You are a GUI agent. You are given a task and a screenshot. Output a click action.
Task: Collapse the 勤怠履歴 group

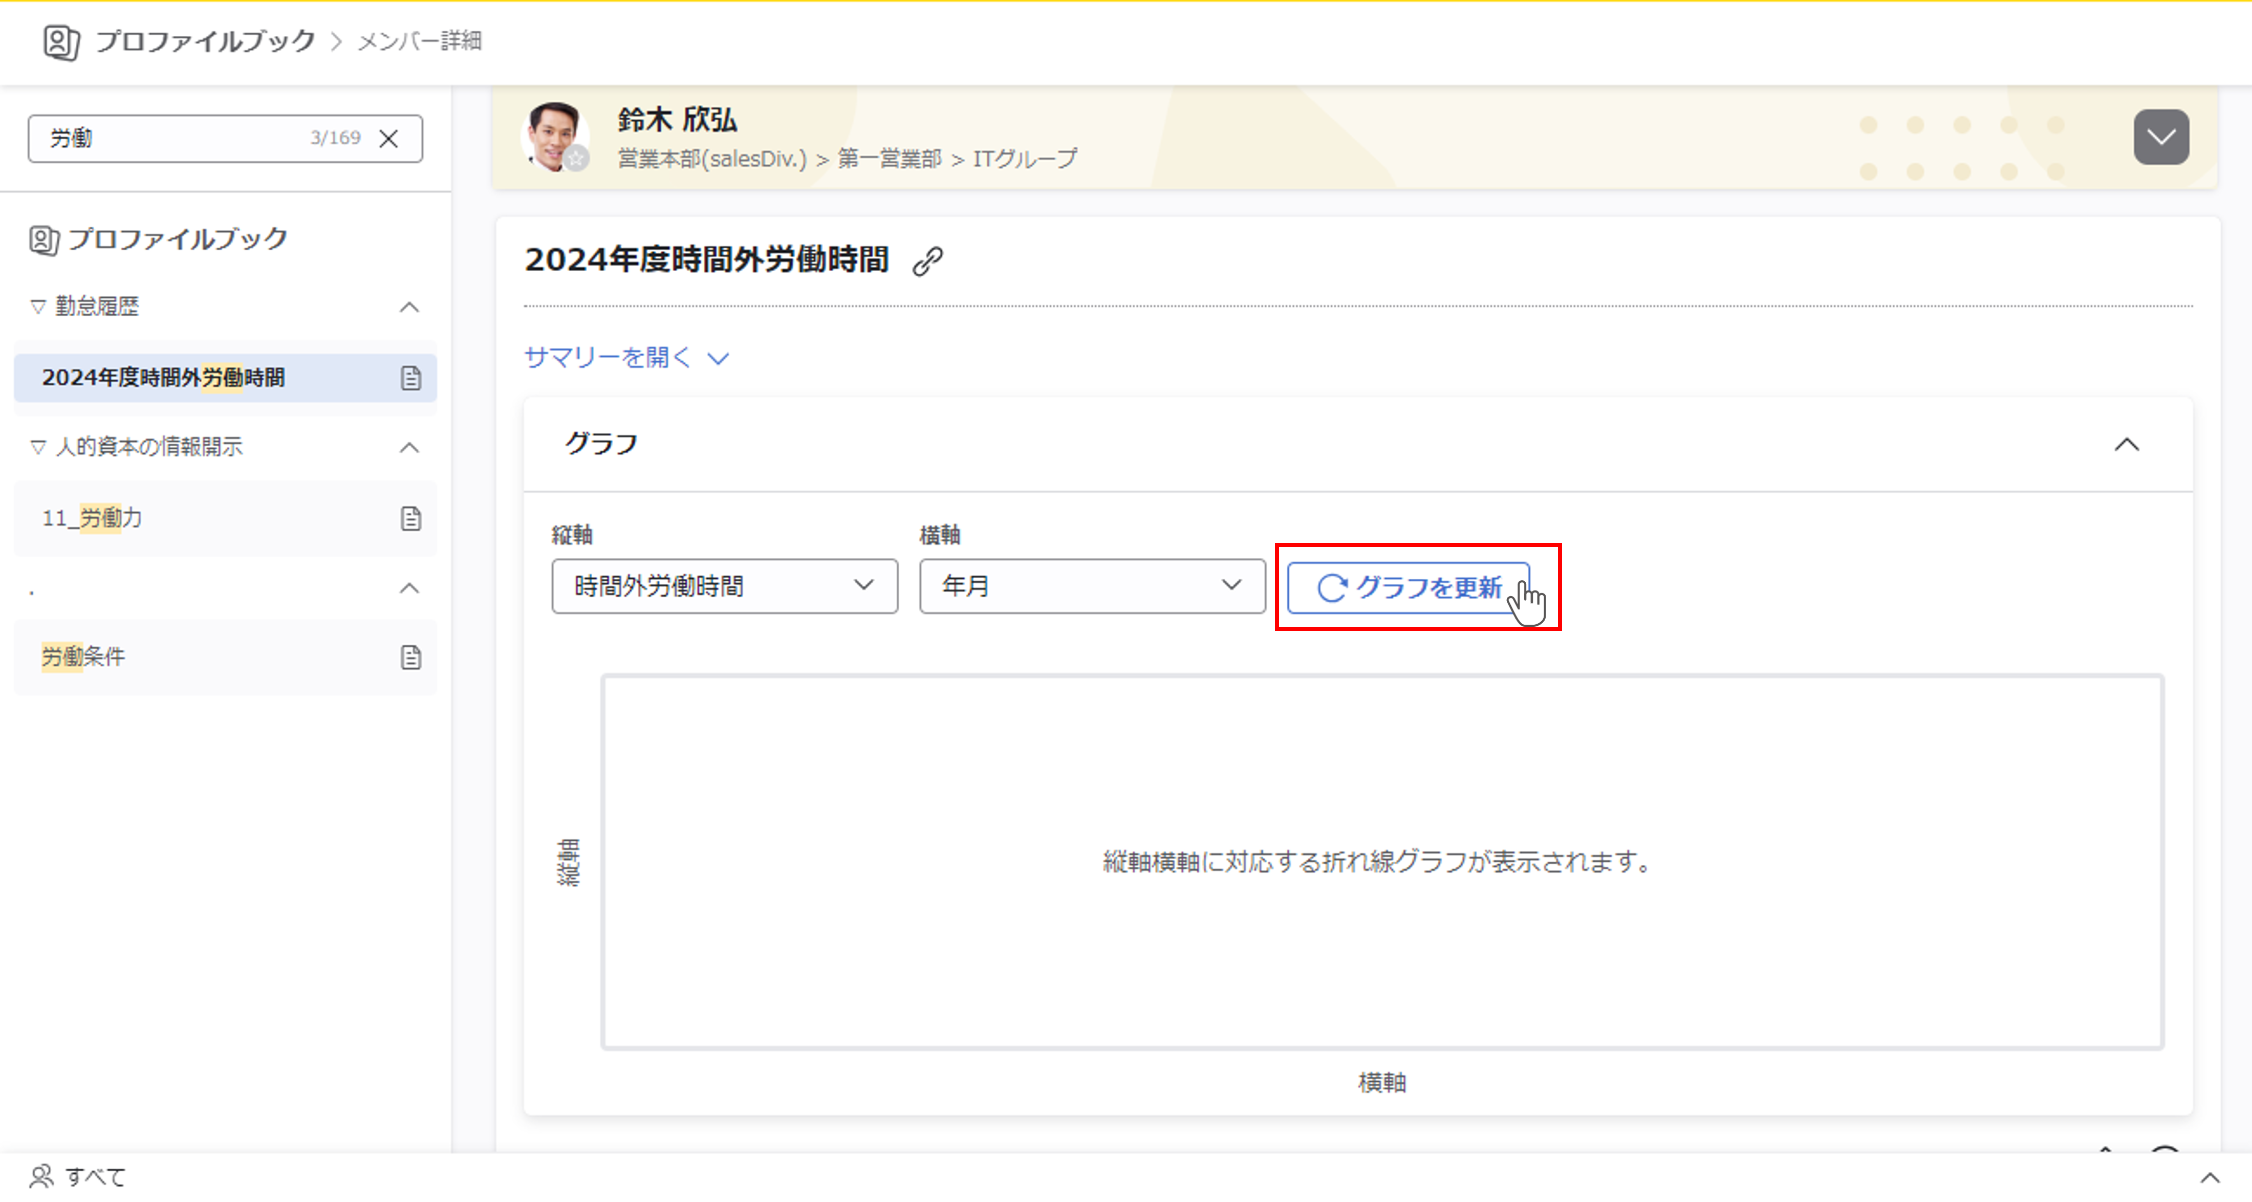pos(409,307)
